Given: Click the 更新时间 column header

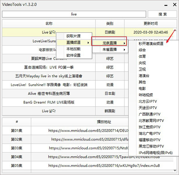Looking at the screenshot, I should (150, 24).
